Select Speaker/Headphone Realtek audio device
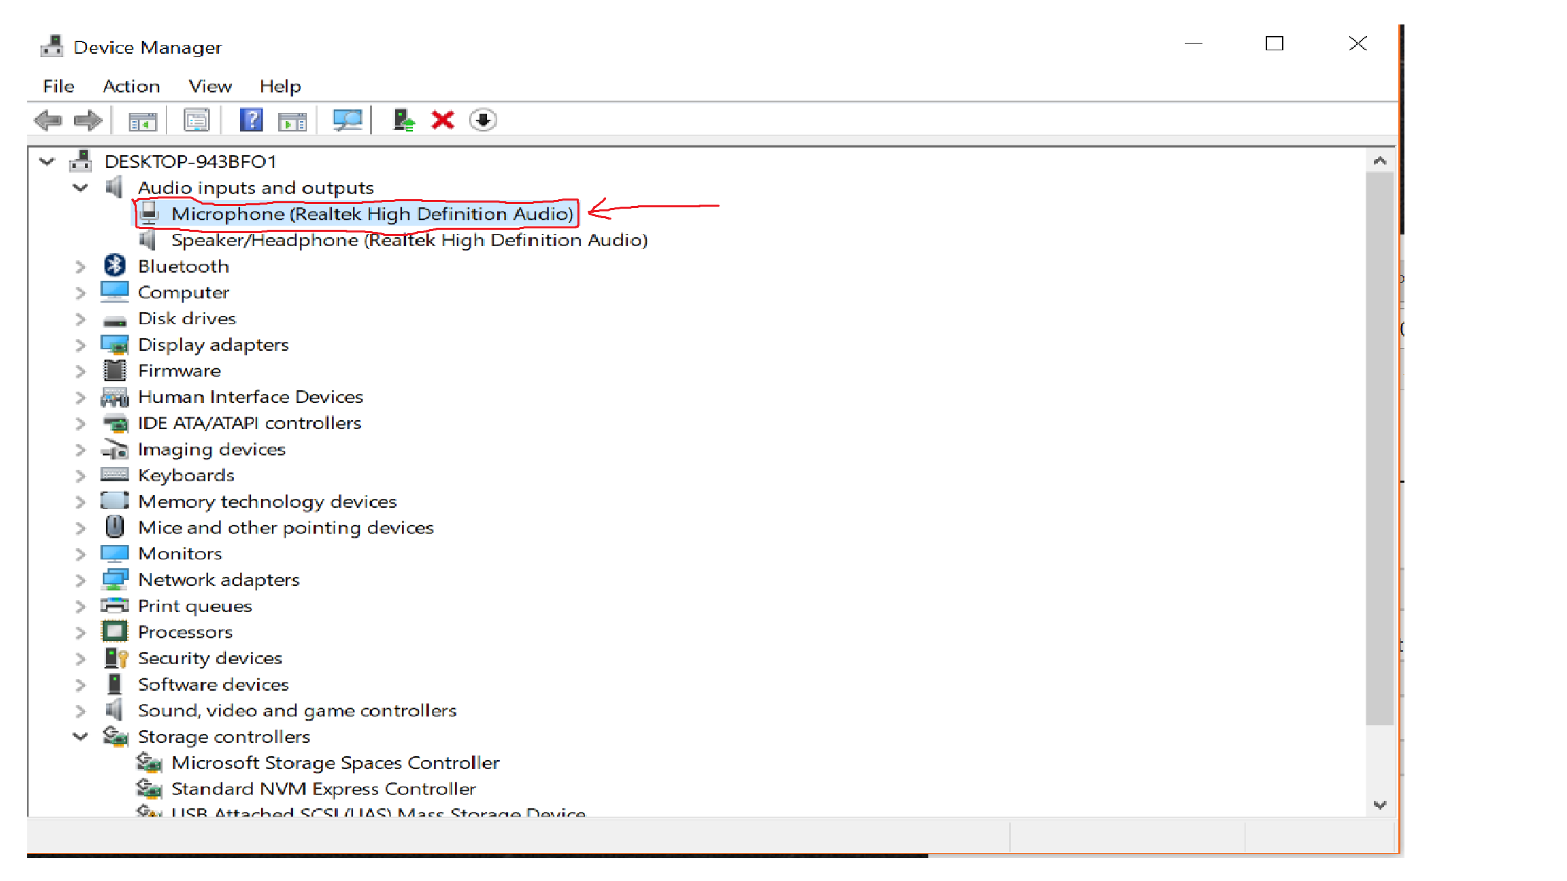The width and height of the screenshot is (1567, 881). point(409,240)
